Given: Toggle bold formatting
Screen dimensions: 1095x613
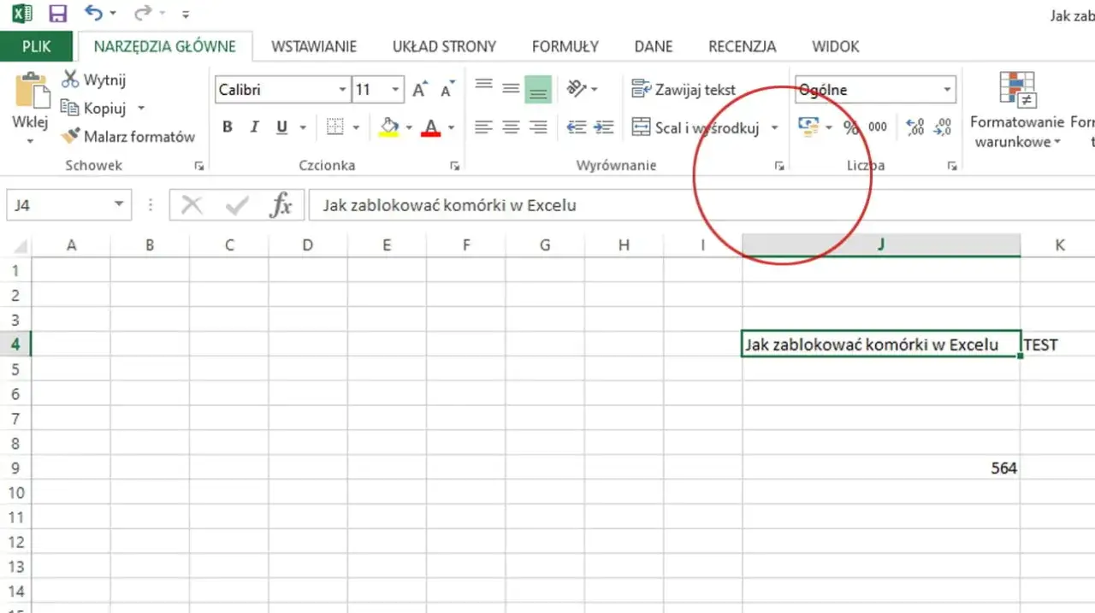Looking at the screenshot, I should pos(227,126).
